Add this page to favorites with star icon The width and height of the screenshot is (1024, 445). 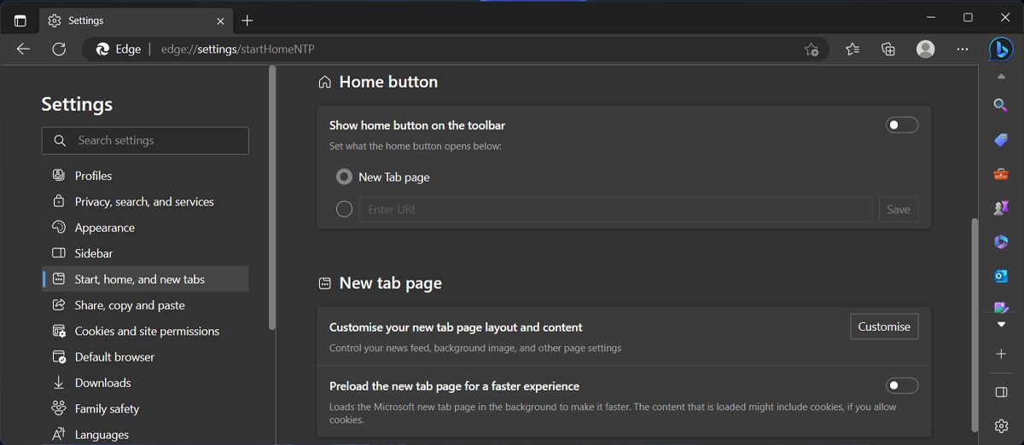tap(812, 49)
